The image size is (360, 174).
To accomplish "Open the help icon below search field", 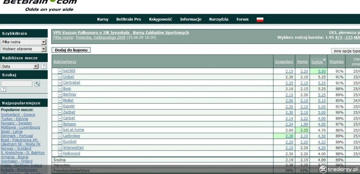I will point(4,89).
